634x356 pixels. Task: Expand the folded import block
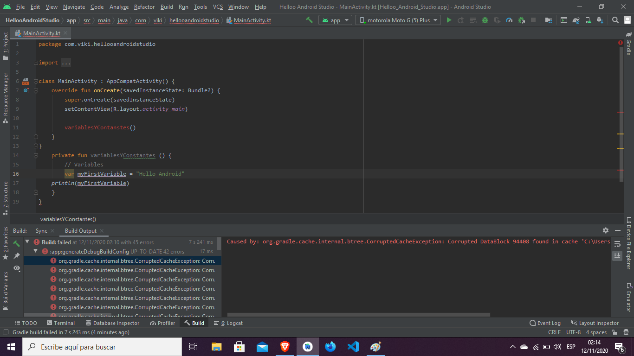tap(36, 63)
